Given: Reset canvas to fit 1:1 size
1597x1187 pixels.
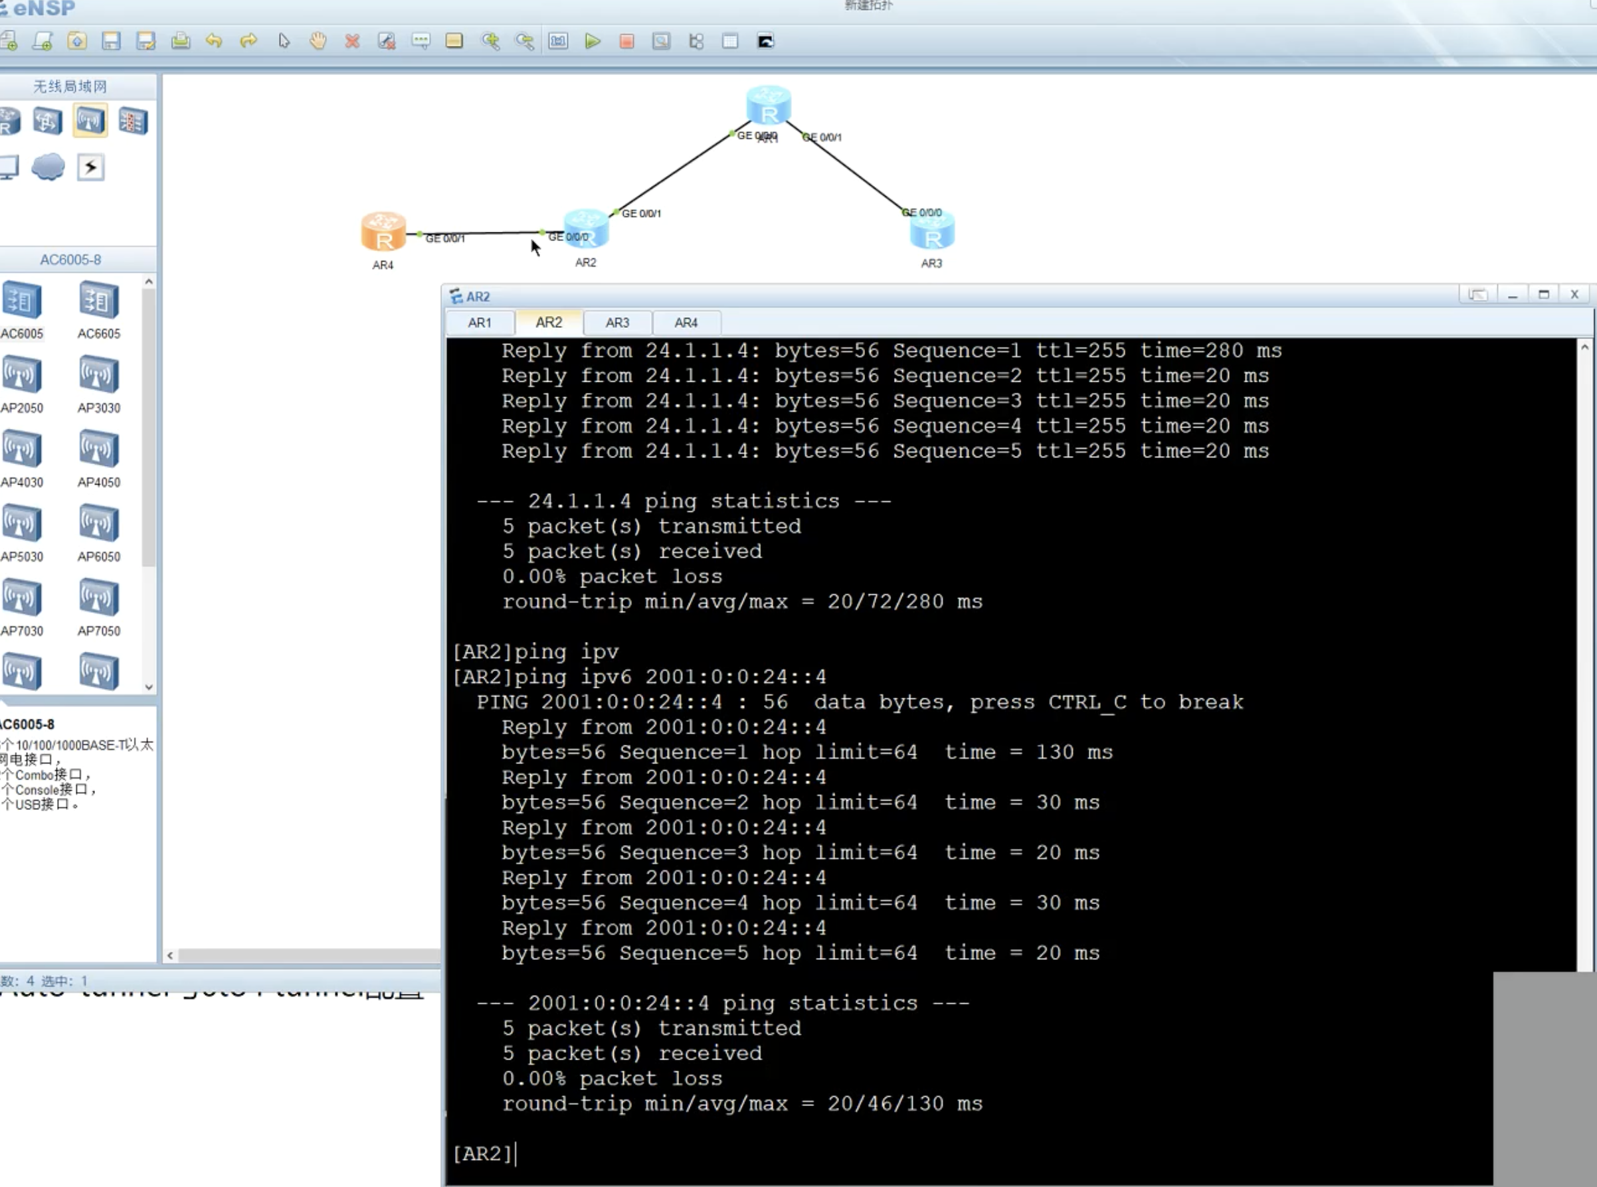Looking at the screenshot, I should pos(559,41).
